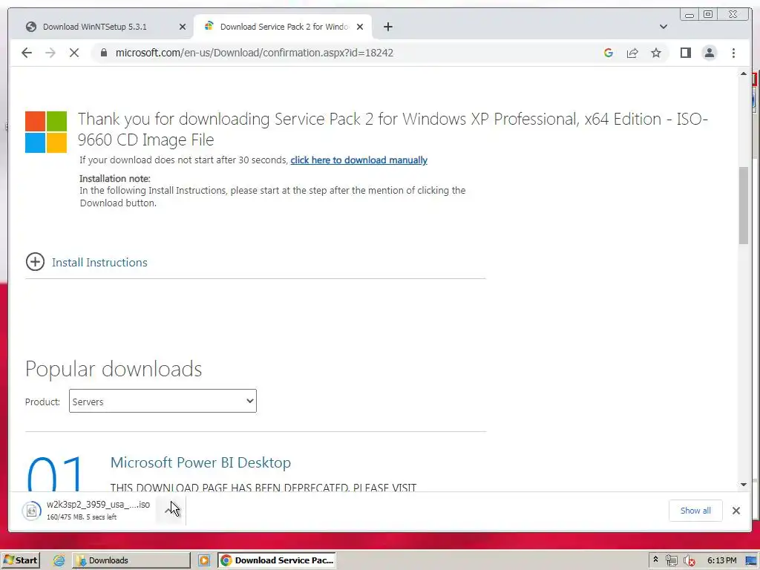Click the vertical scrollbar thumb

click(x=744, y=206)
